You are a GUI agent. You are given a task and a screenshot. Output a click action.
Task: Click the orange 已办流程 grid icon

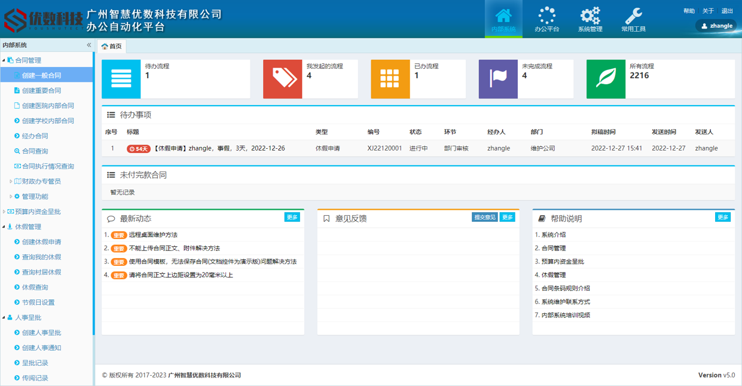click(390, 79)
